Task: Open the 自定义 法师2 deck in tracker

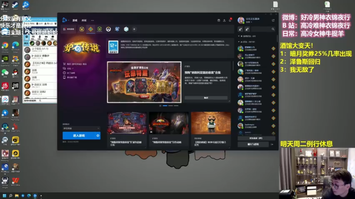Action: tap(40, 93)
